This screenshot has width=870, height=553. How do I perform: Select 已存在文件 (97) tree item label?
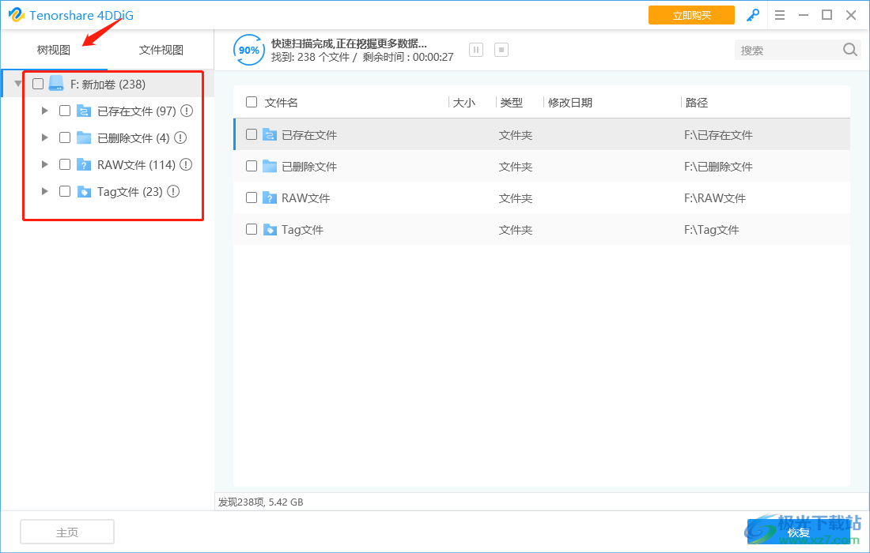137,111
